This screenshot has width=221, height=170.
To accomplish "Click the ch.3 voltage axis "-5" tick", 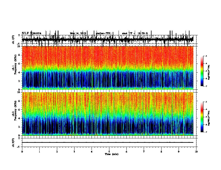I will 19,147.
